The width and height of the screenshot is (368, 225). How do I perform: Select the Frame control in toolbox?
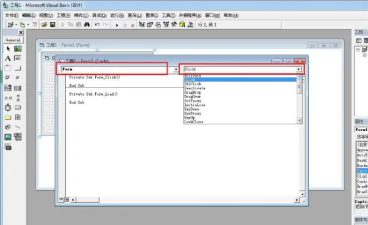click(x=8, y=68)
